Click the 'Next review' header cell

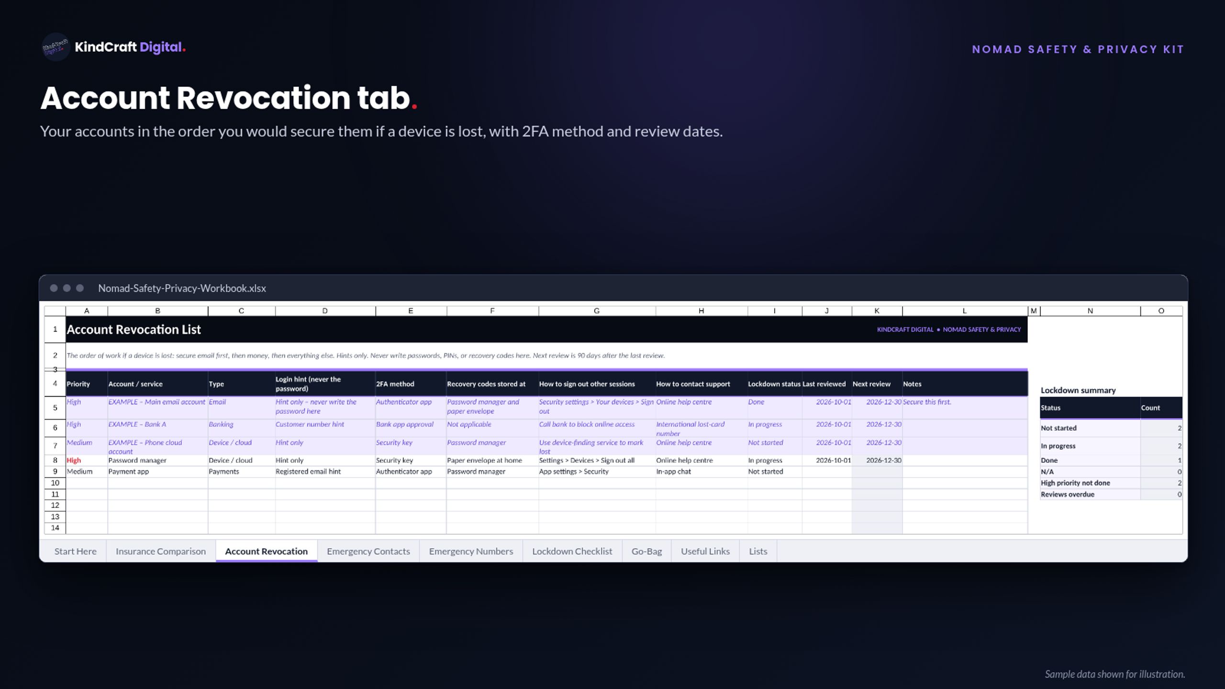click(877, 384)
